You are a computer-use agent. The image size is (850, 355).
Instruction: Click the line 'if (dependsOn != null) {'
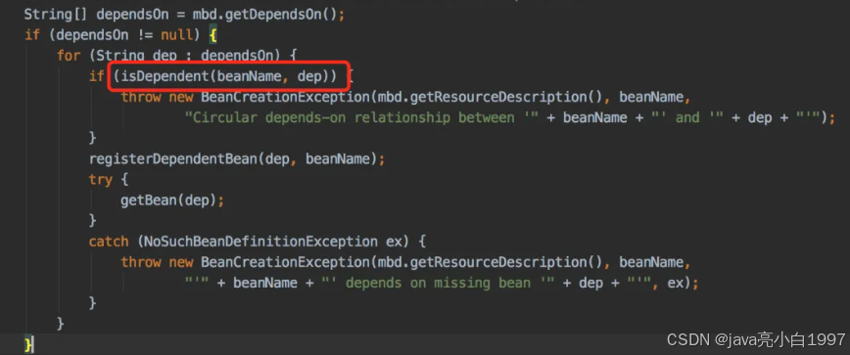coord(120,35)
